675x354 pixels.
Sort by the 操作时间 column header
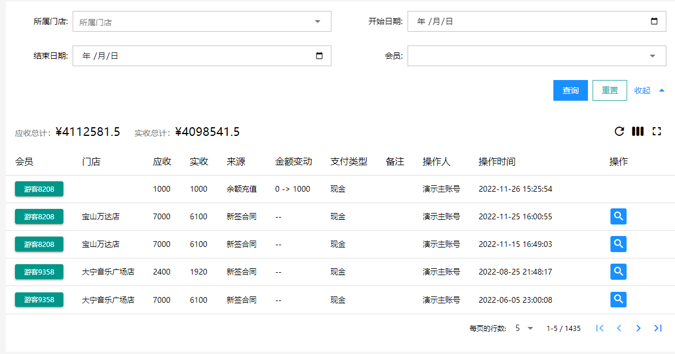pos(496,162)
